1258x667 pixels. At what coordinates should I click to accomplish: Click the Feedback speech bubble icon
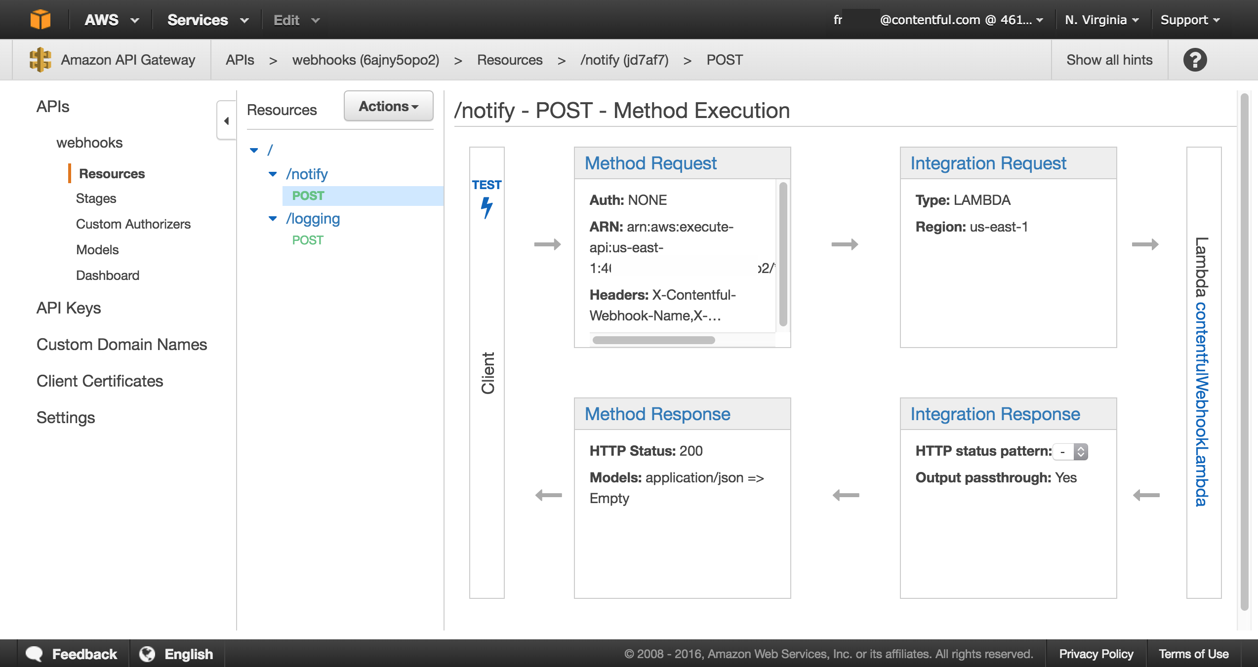[x=34, y=654]
